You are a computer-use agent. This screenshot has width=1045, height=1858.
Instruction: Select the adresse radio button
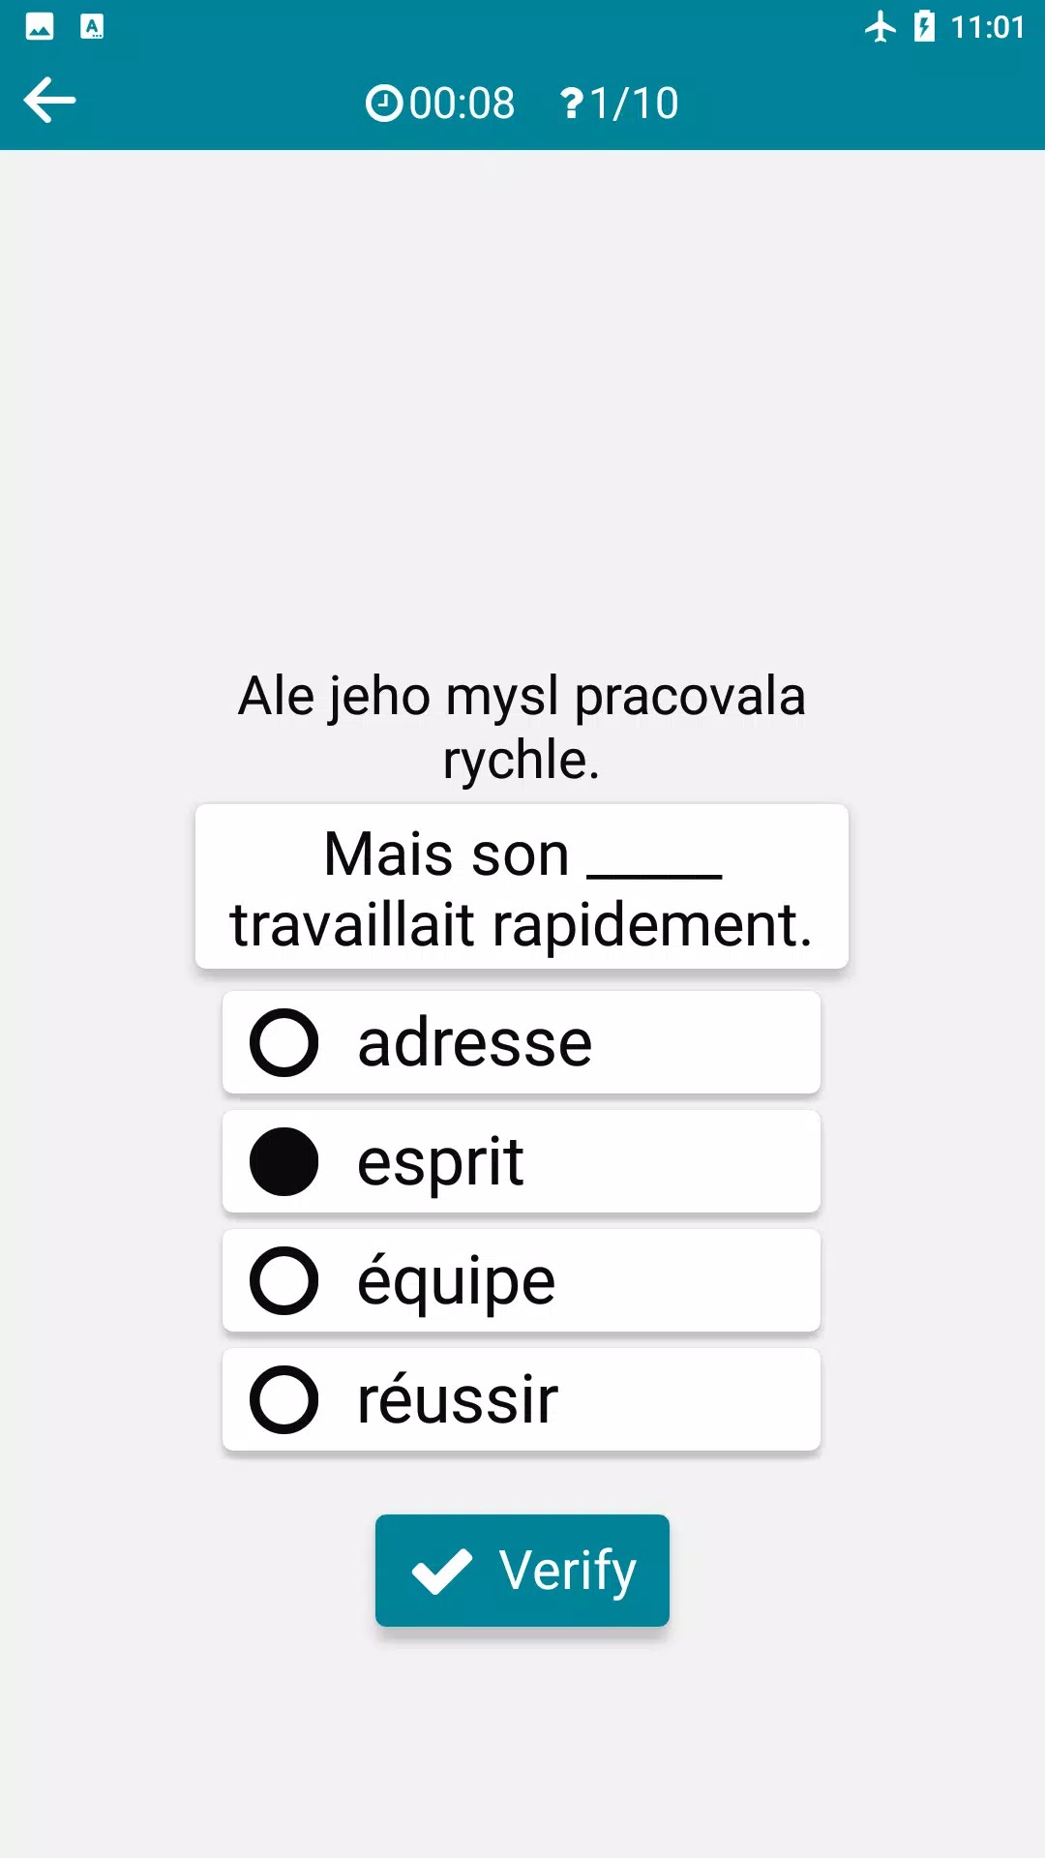pos(284,1043)
